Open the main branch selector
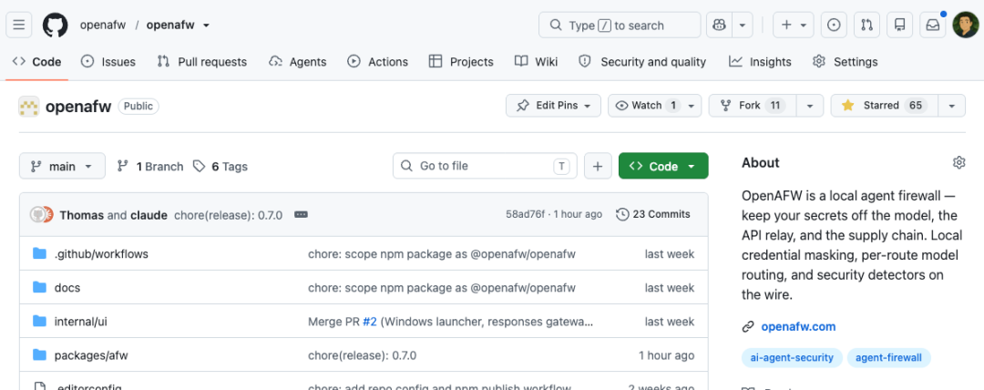 [x=61, y=167]
